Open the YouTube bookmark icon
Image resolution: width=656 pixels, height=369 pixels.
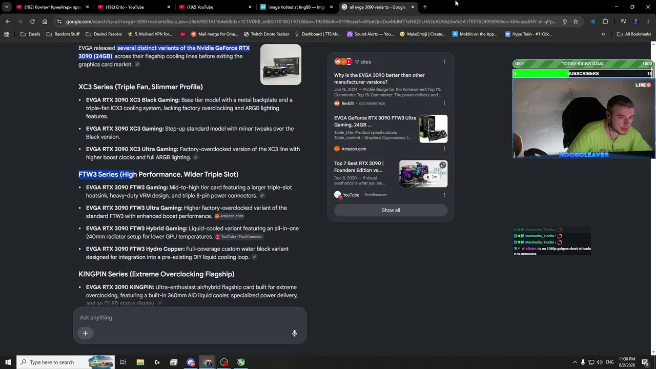click(183, 34)
